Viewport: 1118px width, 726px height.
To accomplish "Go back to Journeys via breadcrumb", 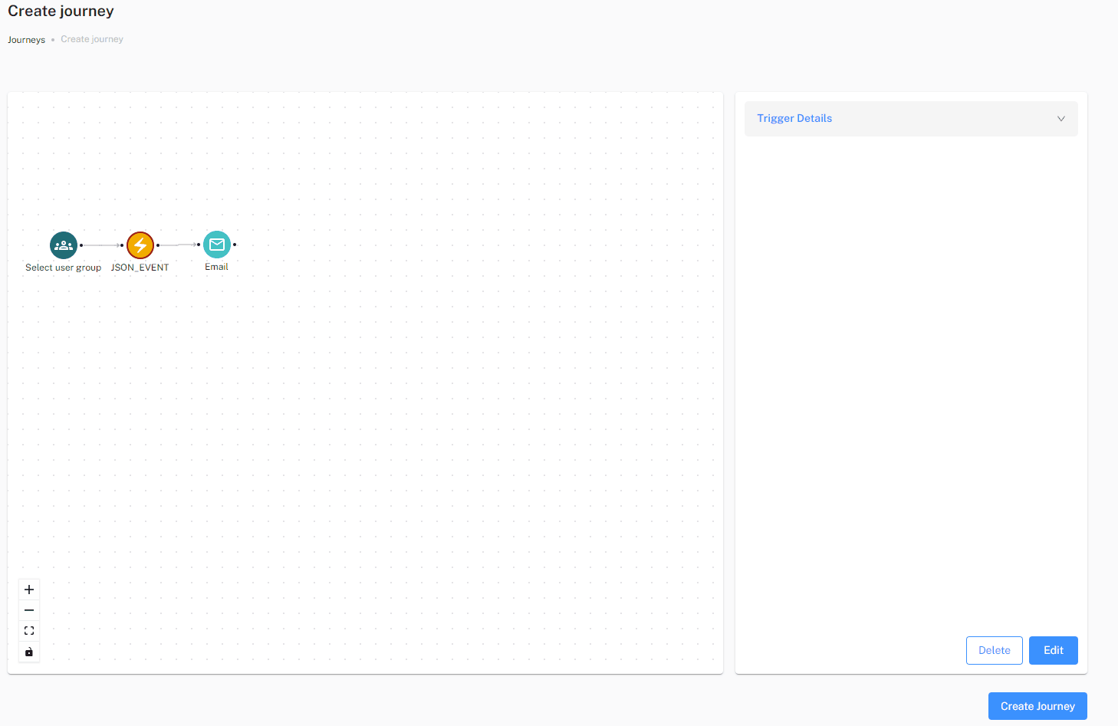I will 26,40.
